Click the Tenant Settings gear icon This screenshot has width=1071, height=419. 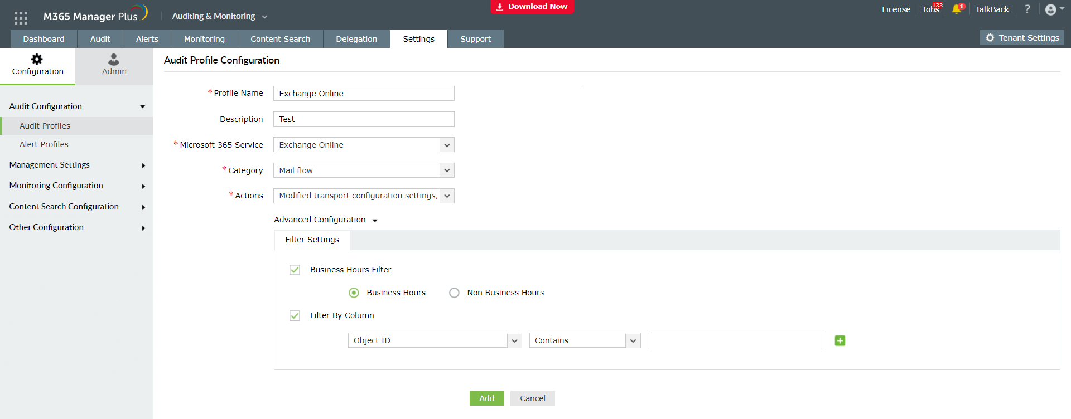click(x=990, y=37)
